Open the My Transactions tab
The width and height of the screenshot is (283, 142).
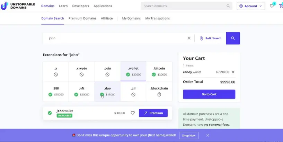pos(158,18)
